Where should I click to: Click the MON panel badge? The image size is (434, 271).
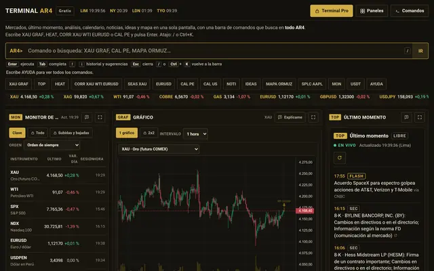[x=16, y=117]
